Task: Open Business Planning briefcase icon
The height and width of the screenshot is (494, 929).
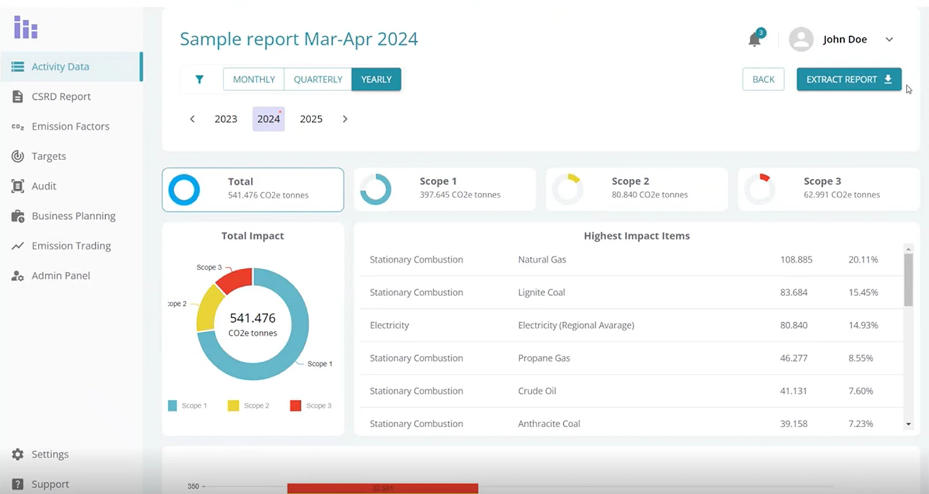Action: click(17, 217)
